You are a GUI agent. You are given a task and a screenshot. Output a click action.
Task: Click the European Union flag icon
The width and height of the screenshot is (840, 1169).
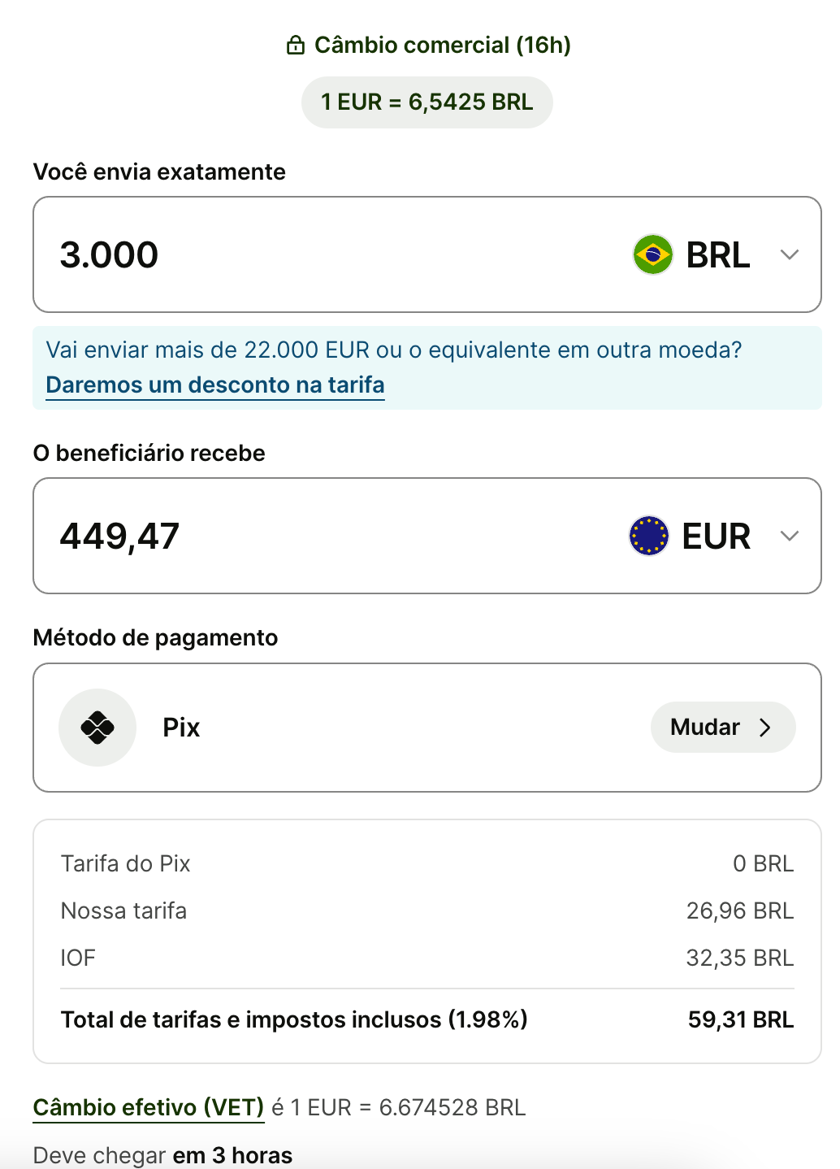(x=649, y=536)
